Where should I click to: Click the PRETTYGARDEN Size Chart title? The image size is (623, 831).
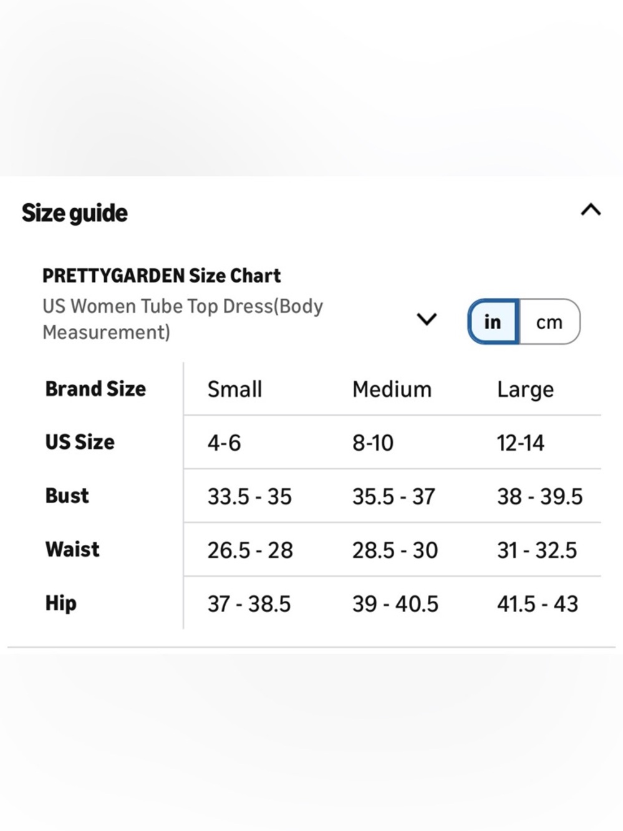coord(162,276)
